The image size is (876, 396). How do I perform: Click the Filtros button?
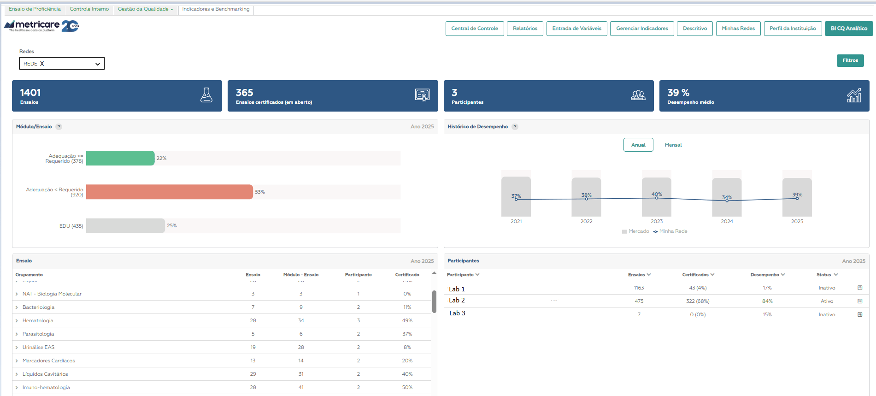point(850,60)
